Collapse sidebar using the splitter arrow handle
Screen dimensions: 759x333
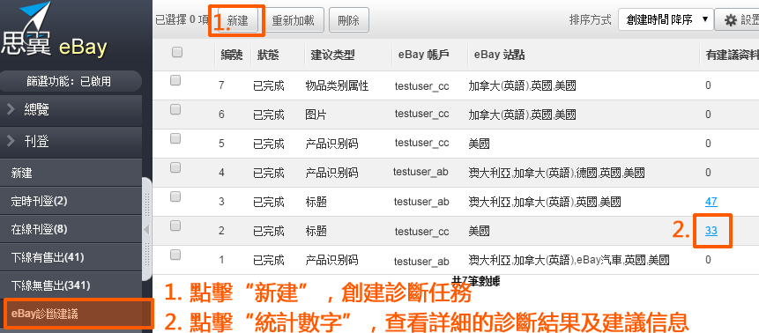[146, 229]
